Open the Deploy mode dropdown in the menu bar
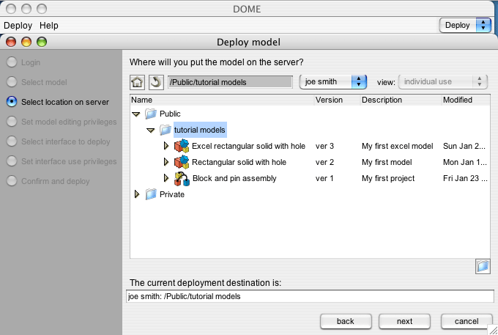The width and height of the screenshot is (498, 335). click(465, 25)
